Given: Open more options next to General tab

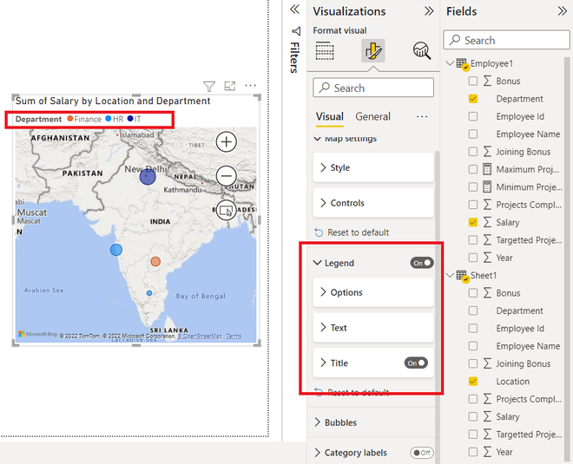Looking at the screenshot, I should 422,116.
